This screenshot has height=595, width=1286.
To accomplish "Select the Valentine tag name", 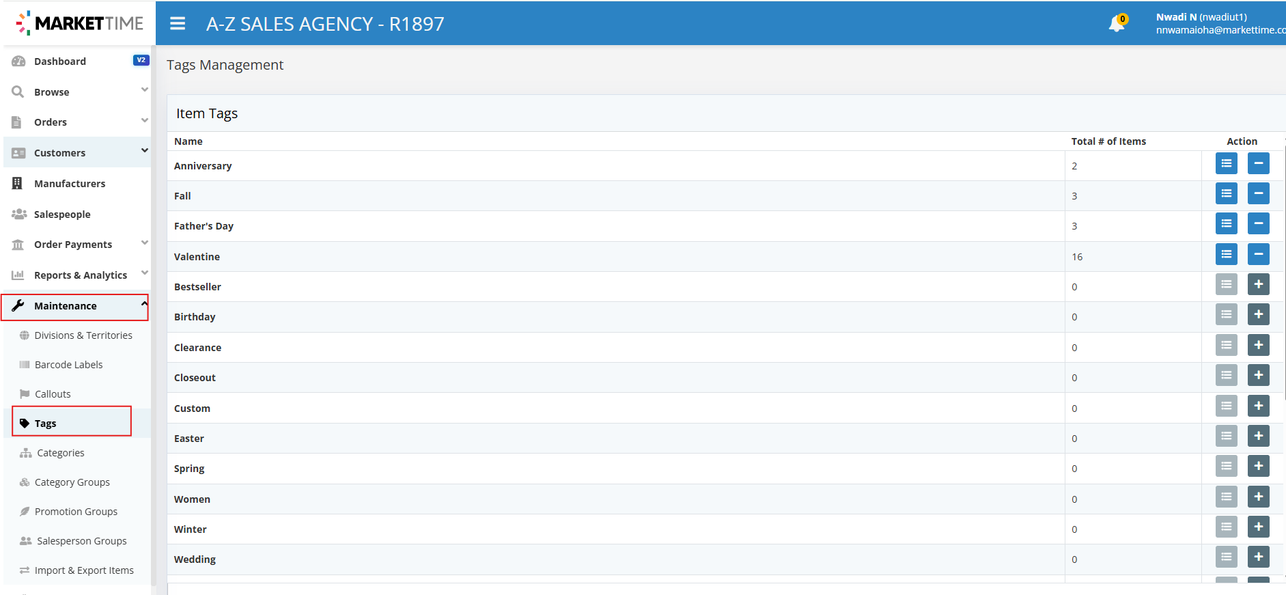I will tap(197, 257).
